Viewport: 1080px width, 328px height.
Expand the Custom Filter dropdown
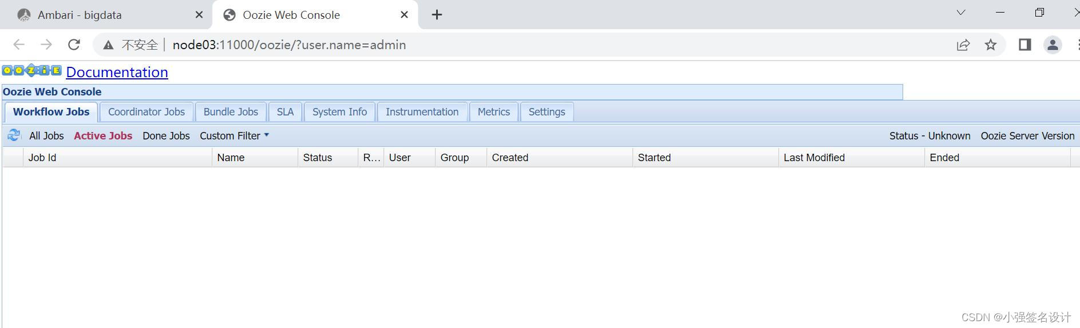(234, 136)
